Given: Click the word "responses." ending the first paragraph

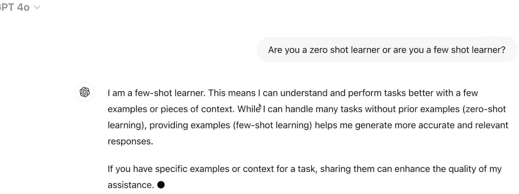Looking at the screenshot, I should (x=130, y=141).
